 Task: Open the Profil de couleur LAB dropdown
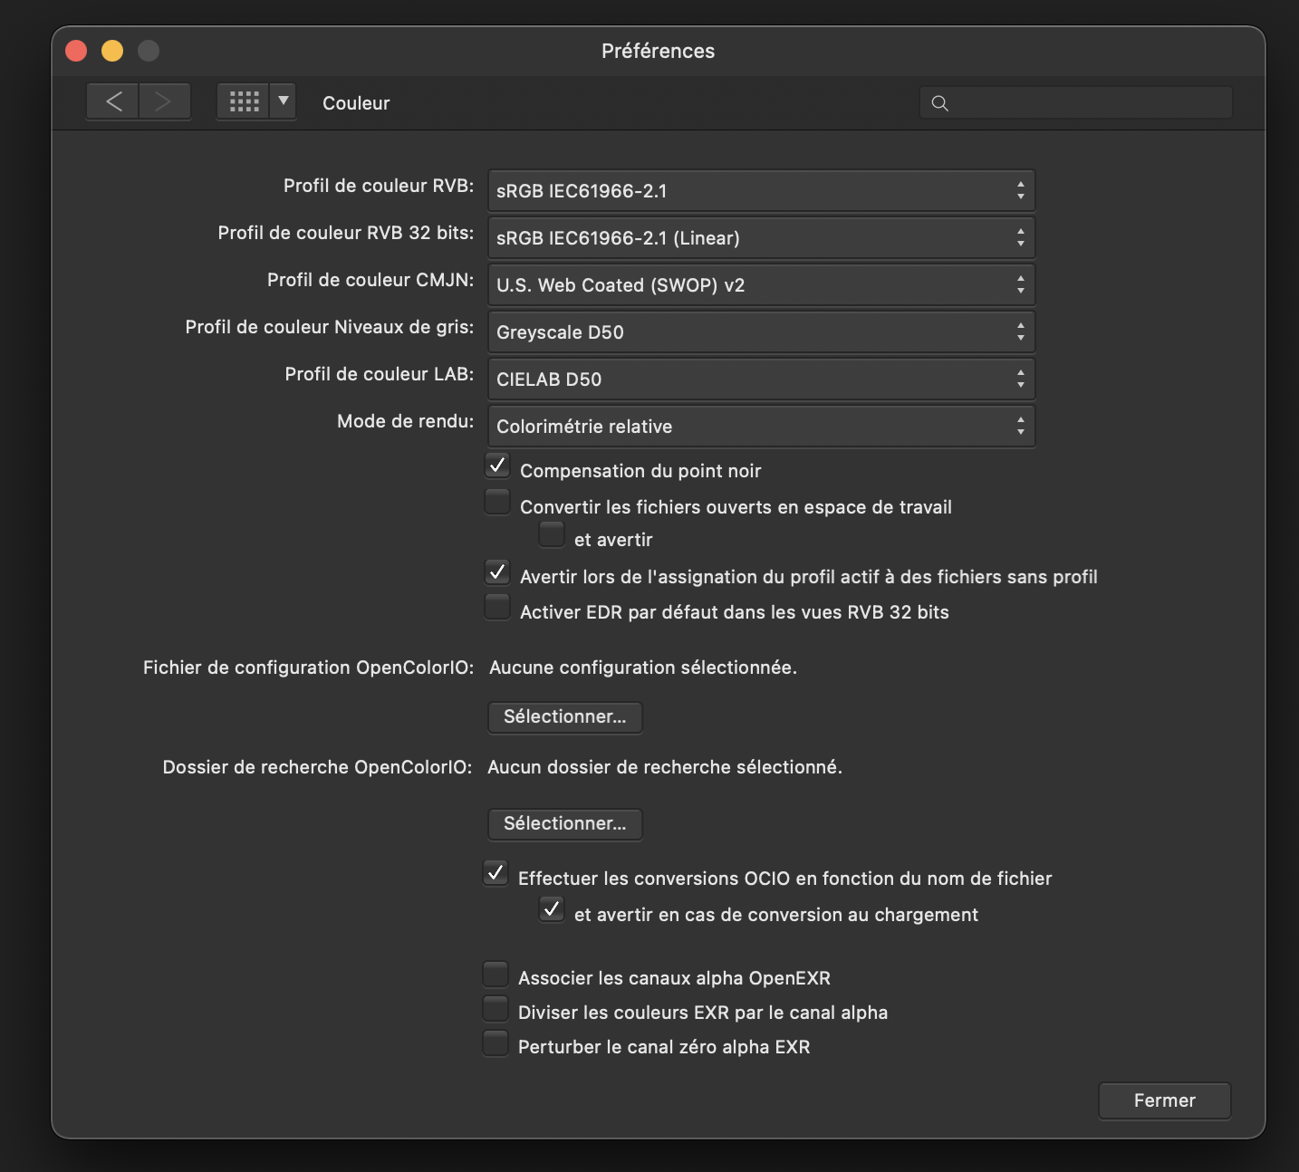pyautogui.click(x=761, y=379)
